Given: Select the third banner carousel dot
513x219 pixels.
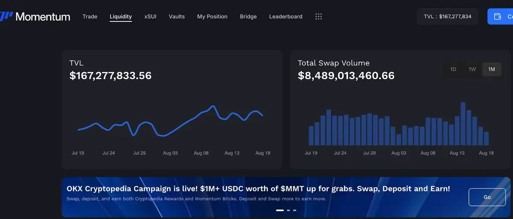Looking at the screenshot, I should click(x=295, y=210).
